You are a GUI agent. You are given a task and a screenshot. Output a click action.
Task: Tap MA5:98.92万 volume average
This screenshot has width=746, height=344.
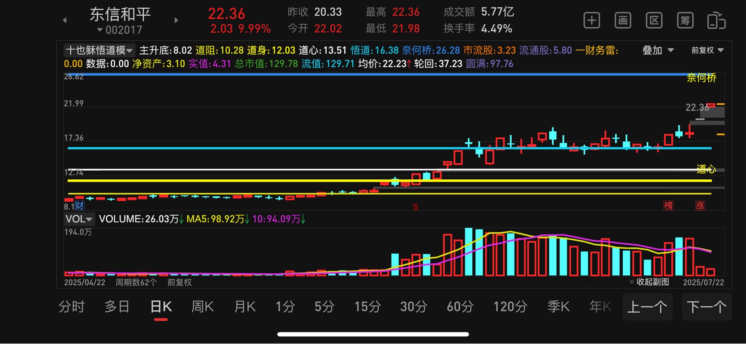click(x=216, y=219)
